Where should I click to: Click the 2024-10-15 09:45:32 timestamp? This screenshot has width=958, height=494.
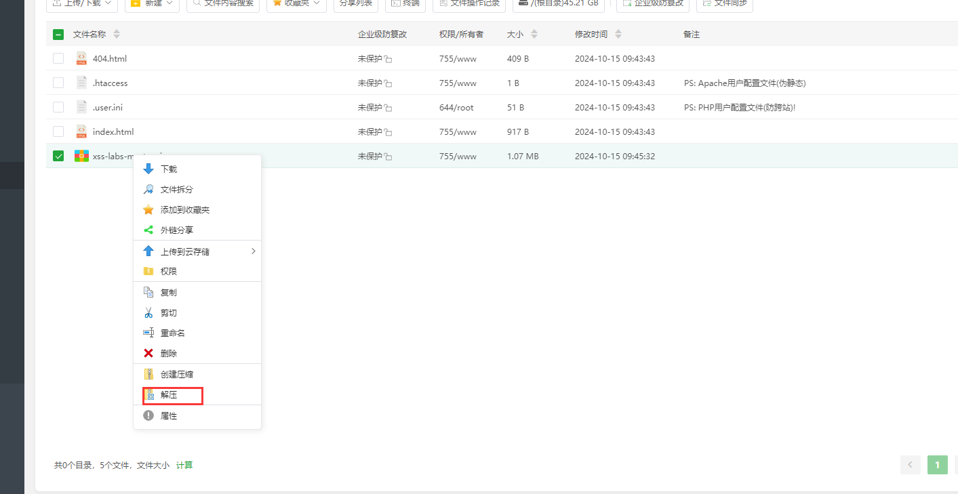point(615,157)
